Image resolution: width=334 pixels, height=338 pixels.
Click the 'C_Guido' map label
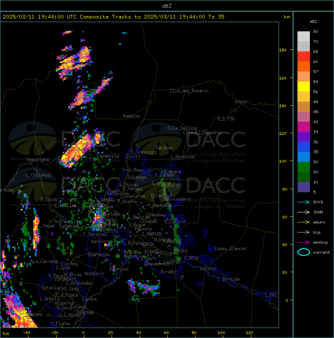point(49,200)
